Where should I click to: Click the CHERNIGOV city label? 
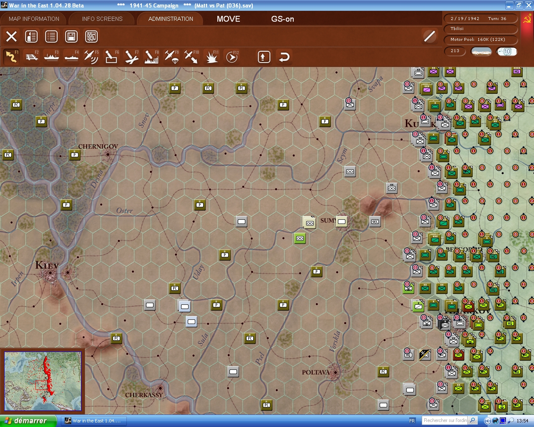[98, 146]
